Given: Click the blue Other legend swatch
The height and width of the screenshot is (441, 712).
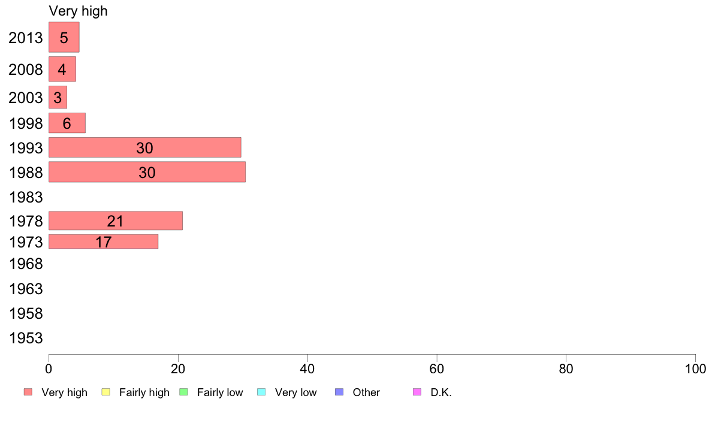Looking at the screenshot, I should (x=339, y=392).
